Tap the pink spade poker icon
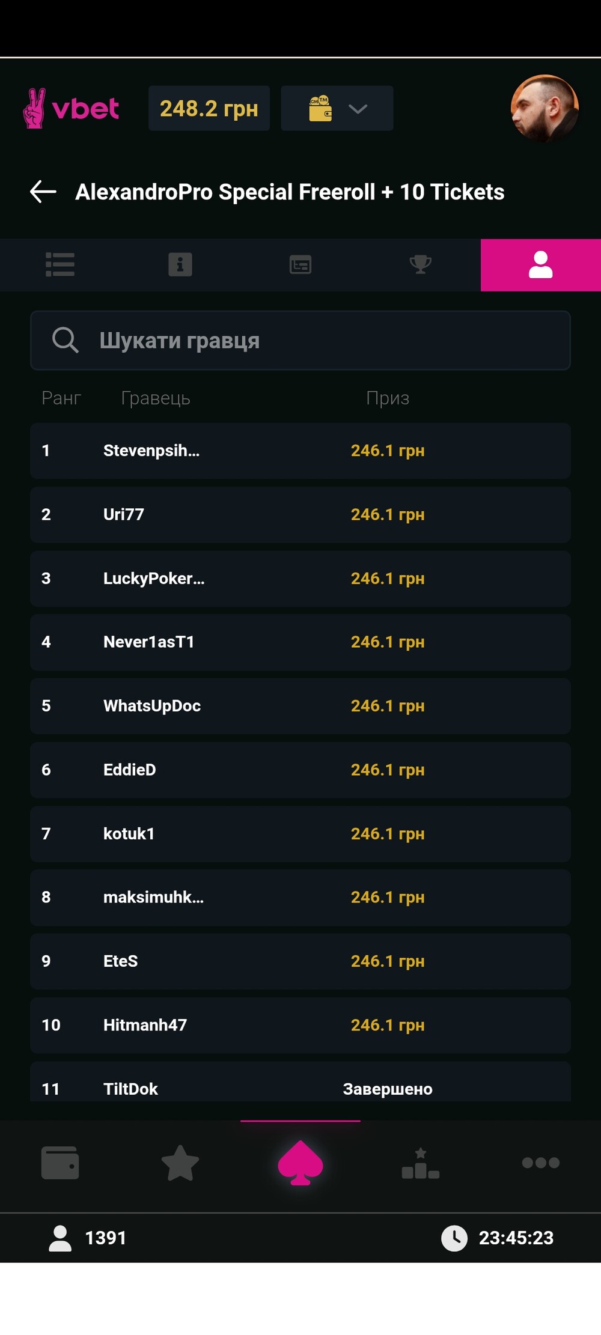 300,1163
